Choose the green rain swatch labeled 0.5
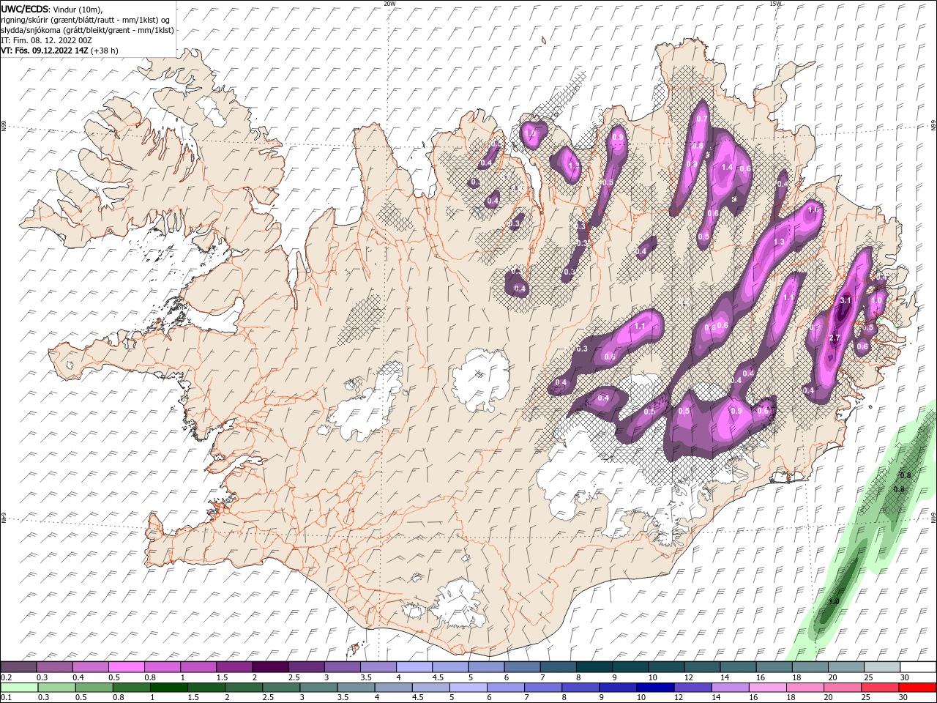This screenshot has width=937, height=703. pyautogui.click(x=93, y=688)
